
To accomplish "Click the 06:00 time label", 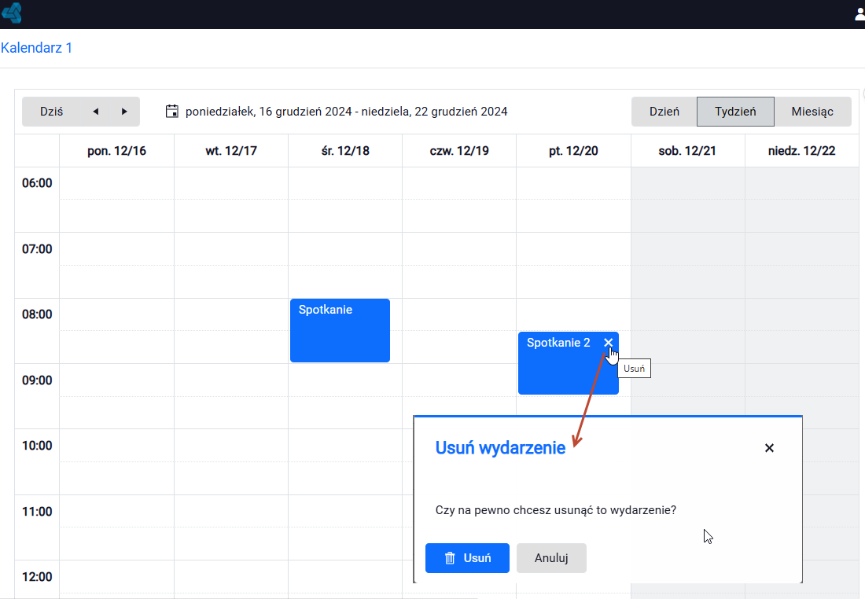I will point(37,183).
